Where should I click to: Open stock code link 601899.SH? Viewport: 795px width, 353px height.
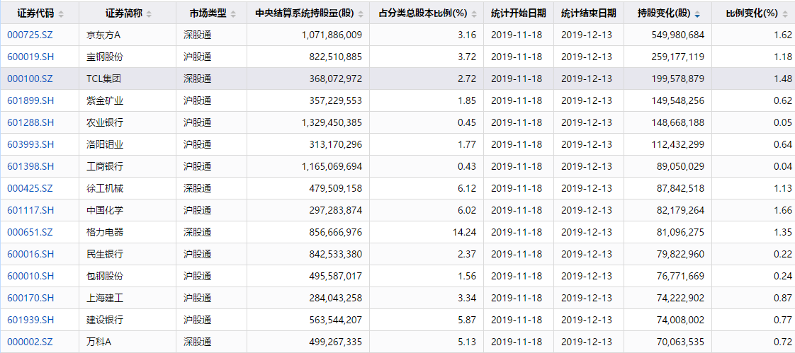tap(30, 100)
